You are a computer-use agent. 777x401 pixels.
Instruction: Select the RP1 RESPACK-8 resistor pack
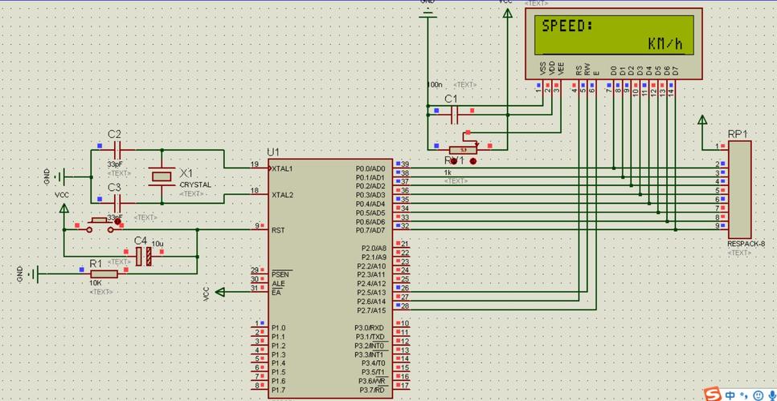(740, 189)
